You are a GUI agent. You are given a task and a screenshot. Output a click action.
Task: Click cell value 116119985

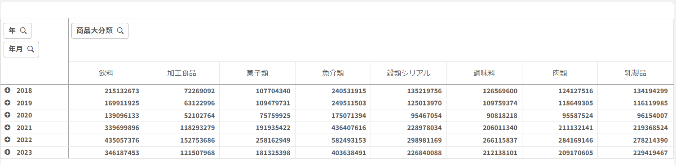[x=651, y=103]
